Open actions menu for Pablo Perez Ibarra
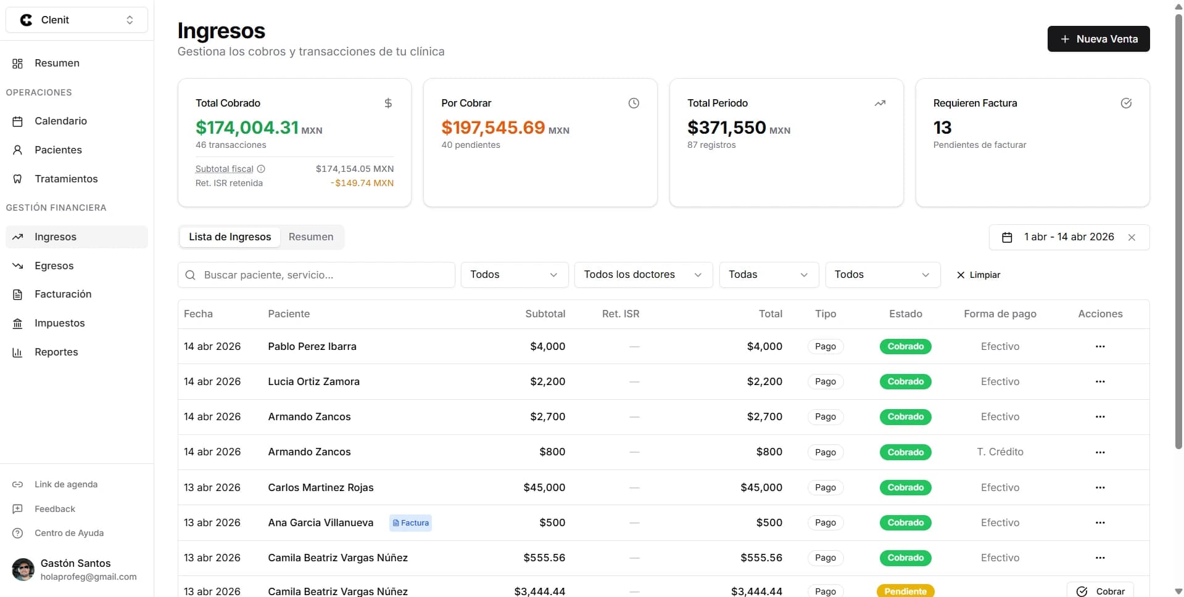Image resolution: width=1184 pixels, height=597 pixels. (x=1100, y=346)
